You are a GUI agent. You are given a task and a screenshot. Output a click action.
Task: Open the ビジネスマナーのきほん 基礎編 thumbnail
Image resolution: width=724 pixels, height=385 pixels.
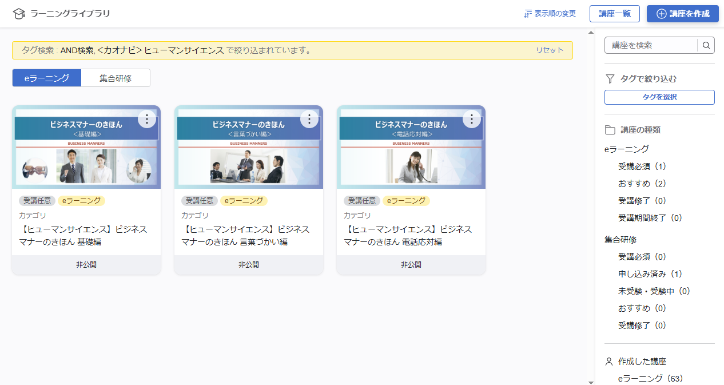tap(86, 147)
